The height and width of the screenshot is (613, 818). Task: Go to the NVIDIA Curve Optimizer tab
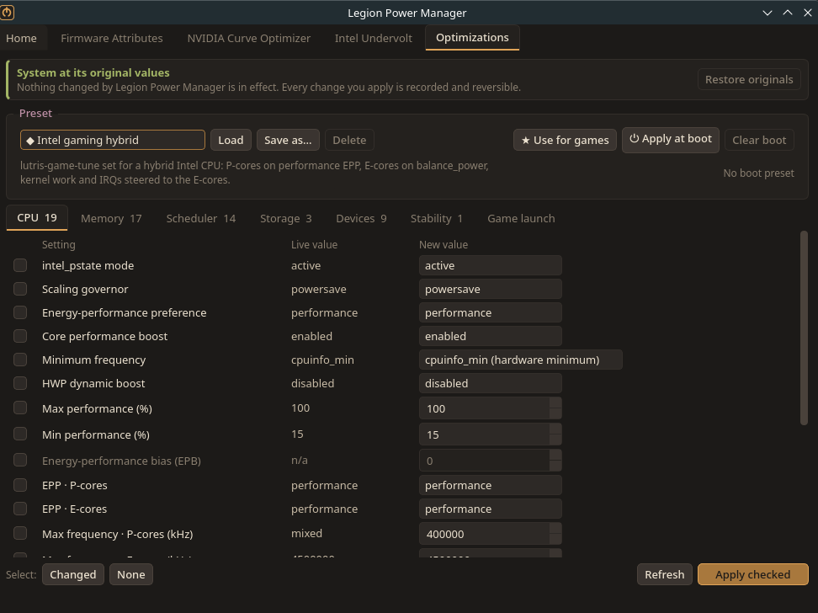tap(249, 38)
